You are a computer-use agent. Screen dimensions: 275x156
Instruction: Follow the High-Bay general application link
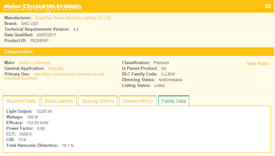click(56, 68)
